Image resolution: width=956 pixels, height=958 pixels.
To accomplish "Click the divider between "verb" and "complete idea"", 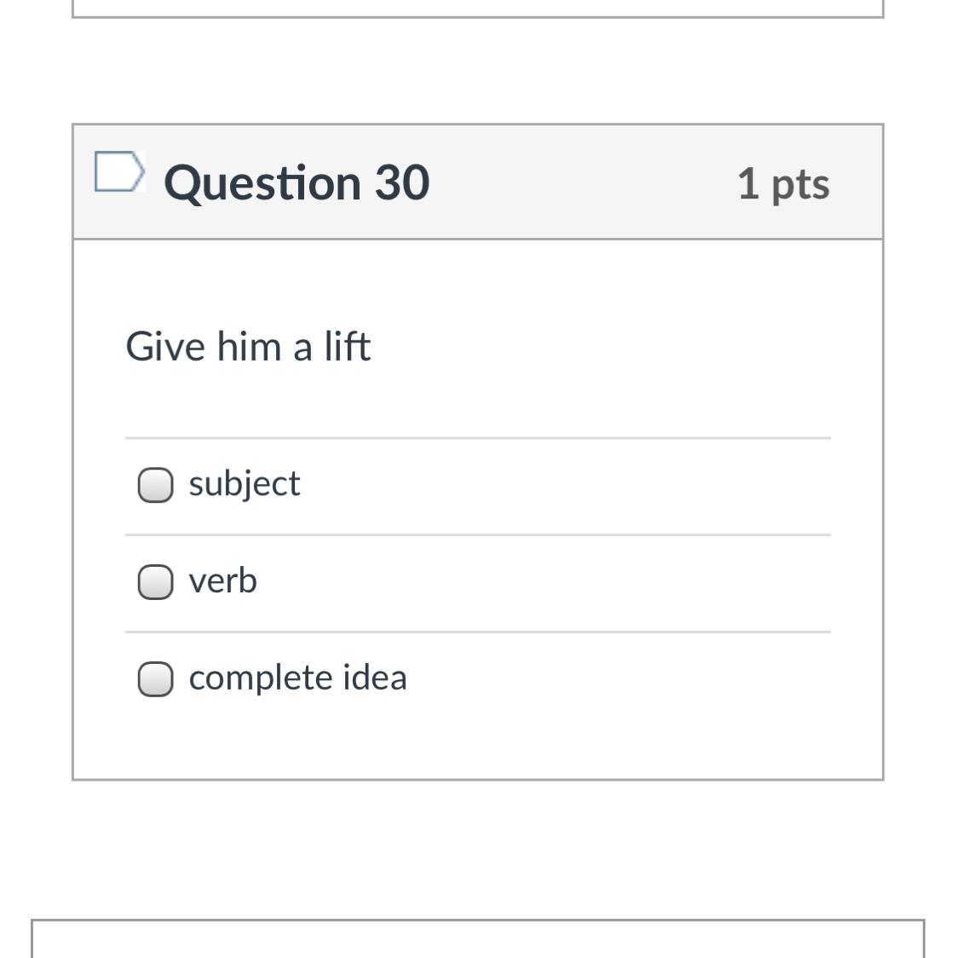I will [x=477, y=632].
